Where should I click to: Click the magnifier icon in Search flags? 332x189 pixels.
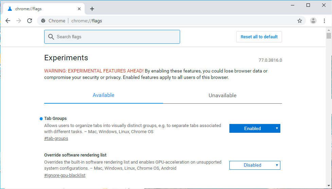coord(51,37)
